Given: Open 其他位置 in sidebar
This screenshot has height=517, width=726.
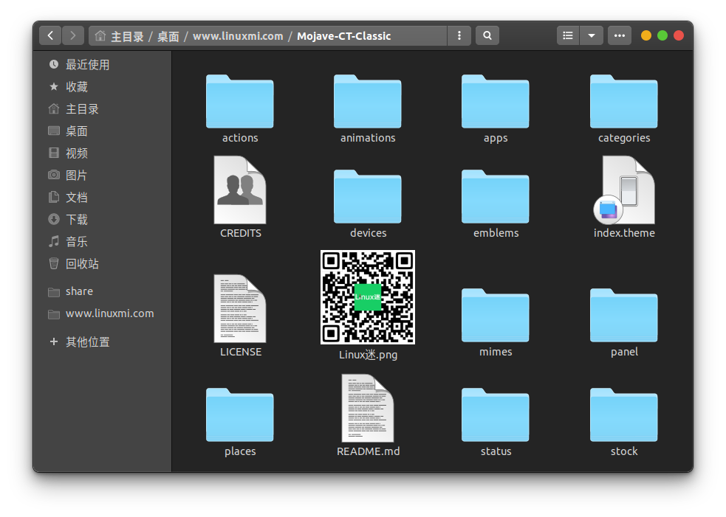Looking at the screenshot, I should point(103,341).
